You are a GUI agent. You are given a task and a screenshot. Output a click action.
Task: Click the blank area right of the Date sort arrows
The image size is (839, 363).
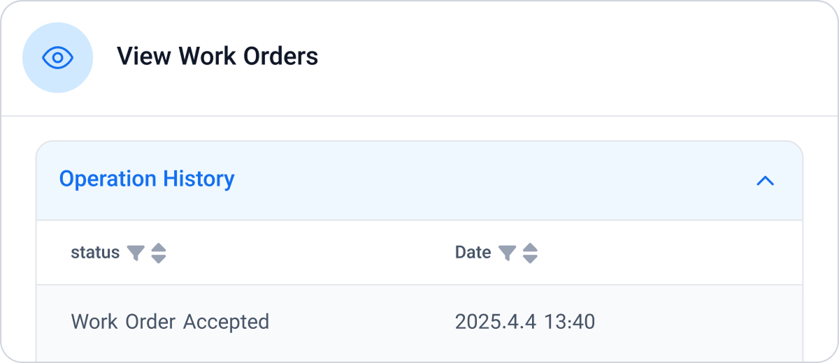click(664, 253)
